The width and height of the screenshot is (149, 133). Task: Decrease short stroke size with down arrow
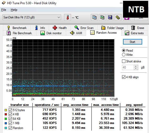136,68
